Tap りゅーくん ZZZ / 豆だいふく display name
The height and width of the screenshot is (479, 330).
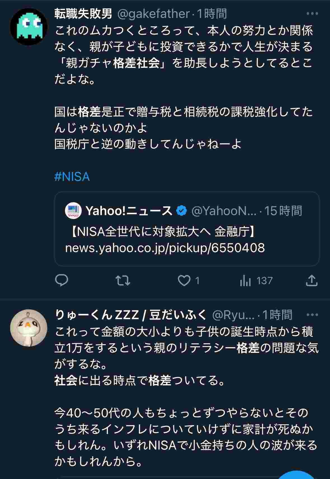(x=131, y=315)
